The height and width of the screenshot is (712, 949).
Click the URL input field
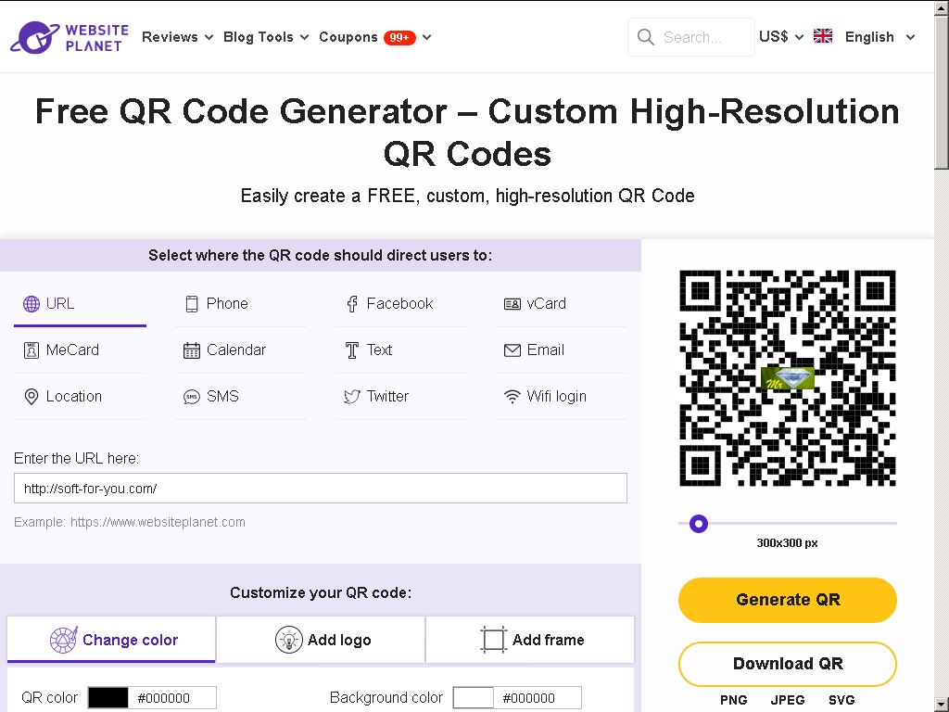[321, 489]
